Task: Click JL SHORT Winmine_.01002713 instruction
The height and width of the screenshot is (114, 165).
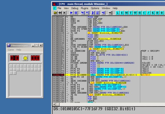Action: point(106,49)
